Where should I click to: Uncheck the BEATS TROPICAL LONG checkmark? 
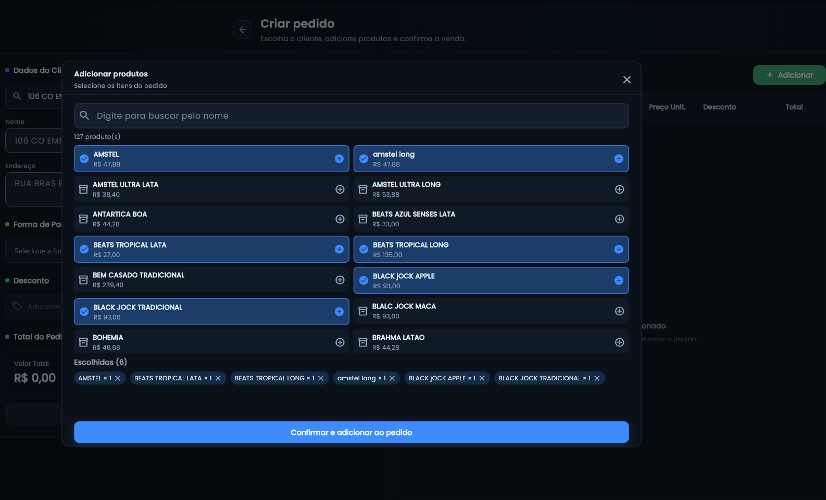[364, 249]
